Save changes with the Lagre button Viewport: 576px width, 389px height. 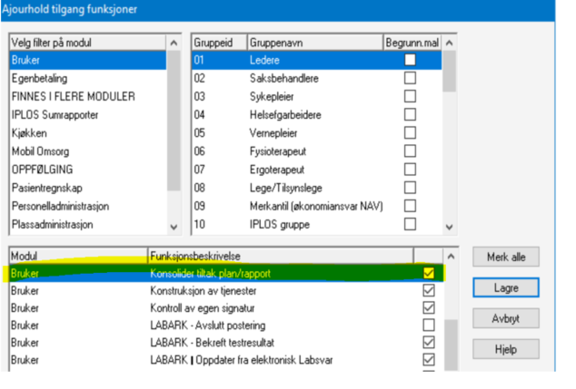click(x=506, y=287)
